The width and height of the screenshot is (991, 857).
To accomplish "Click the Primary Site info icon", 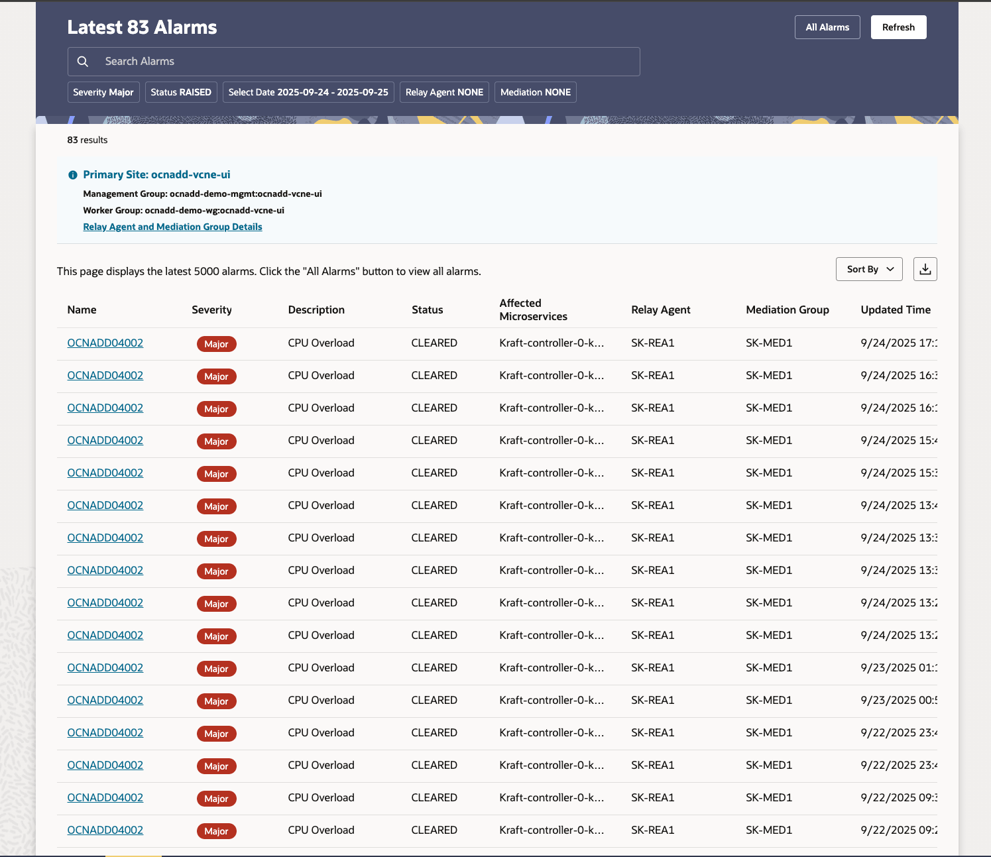I will (73, 175).
